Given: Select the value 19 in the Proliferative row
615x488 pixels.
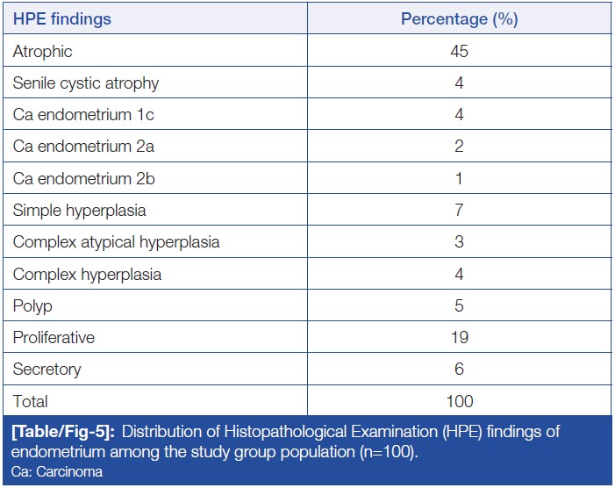Looking at the screenshot, I should tap(459, 337).
